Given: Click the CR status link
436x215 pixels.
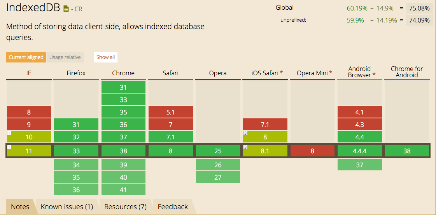Looking at the screenshot, I should (x=79, y=9).
